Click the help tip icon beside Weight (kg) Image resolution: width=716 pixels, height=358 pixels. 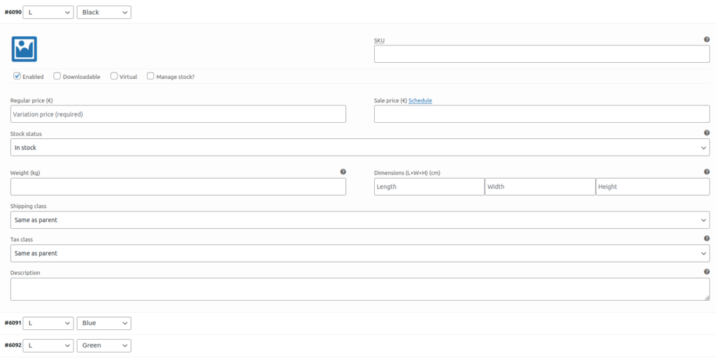click(x=343, y=172)
